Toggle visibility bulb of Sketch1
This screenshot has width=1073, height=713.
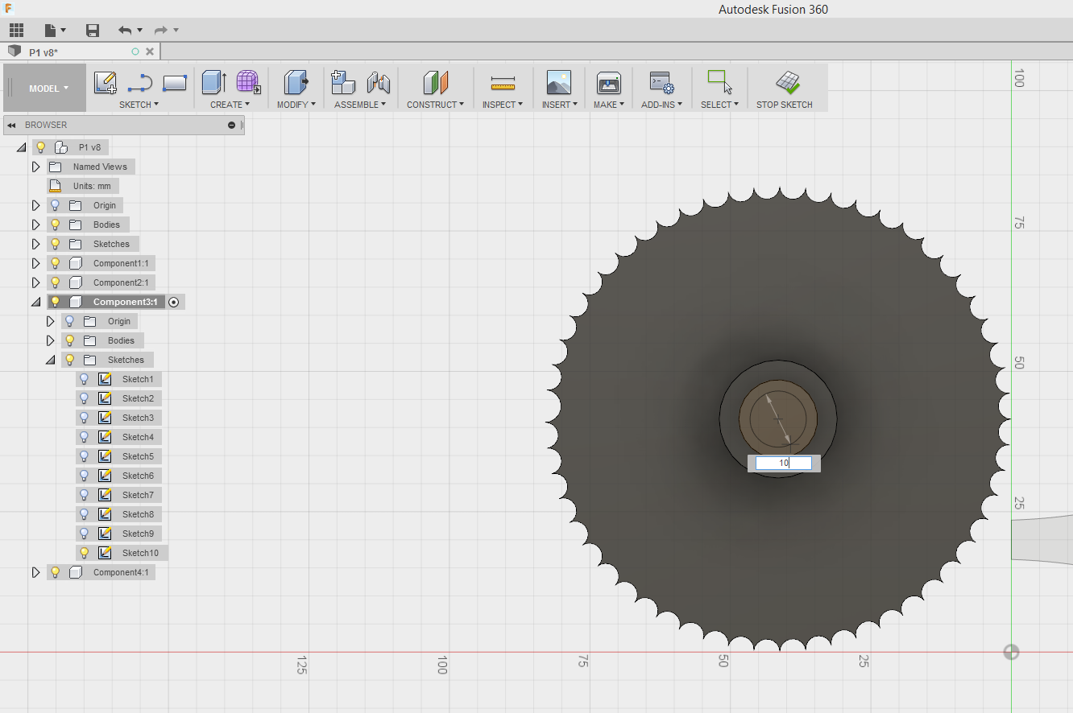84,379
